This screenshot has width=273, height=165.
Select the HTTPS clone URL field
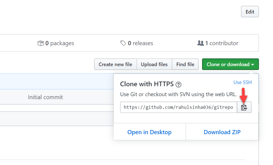[179, 107]
